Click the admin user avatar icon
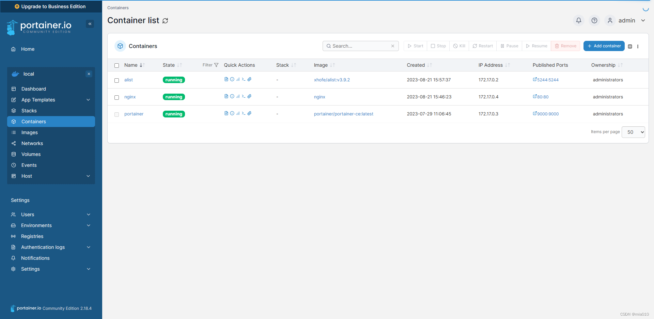654x319 pixels. tap(610, 20)
